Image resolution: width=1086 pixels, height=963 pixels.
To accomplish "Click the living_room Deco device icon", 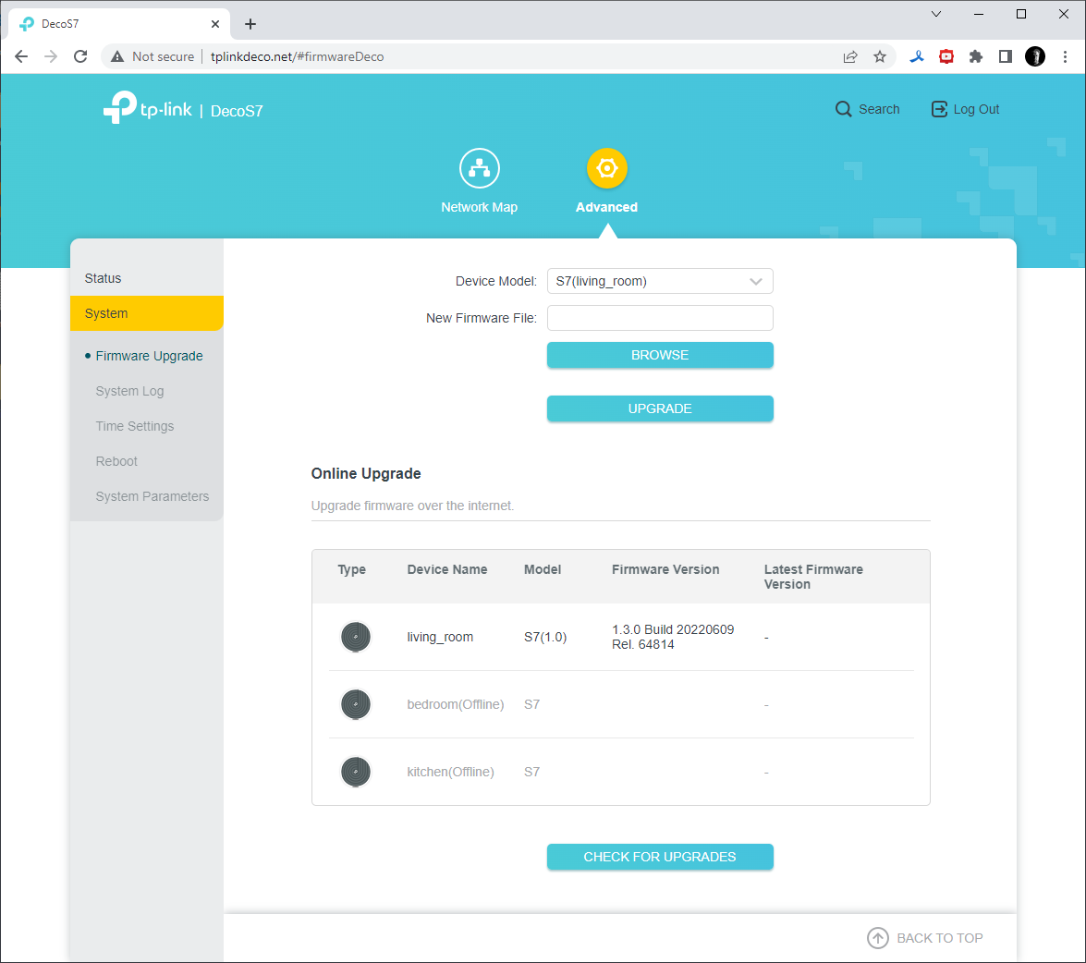I will 355,637.
